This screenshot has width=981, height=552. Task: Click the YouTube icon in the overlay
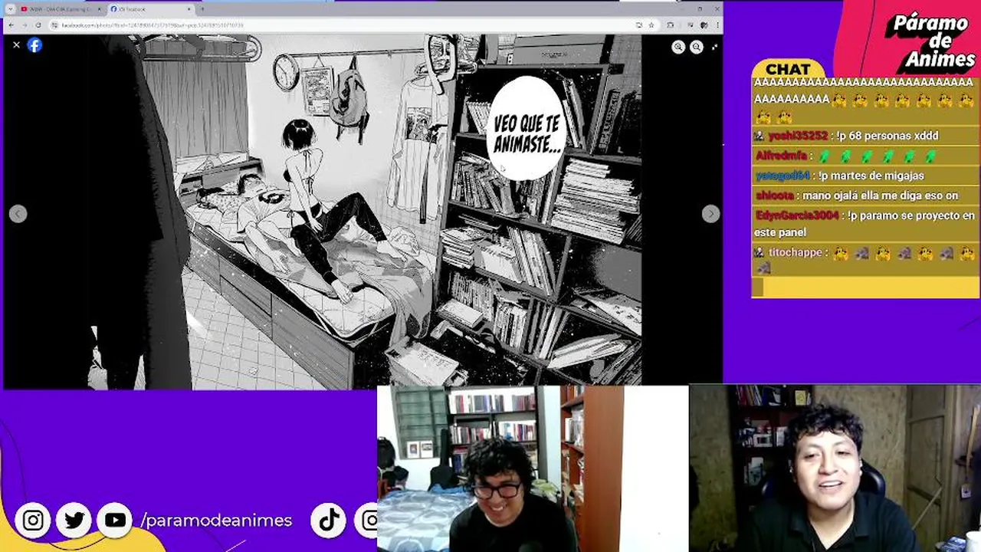(115, 521)
